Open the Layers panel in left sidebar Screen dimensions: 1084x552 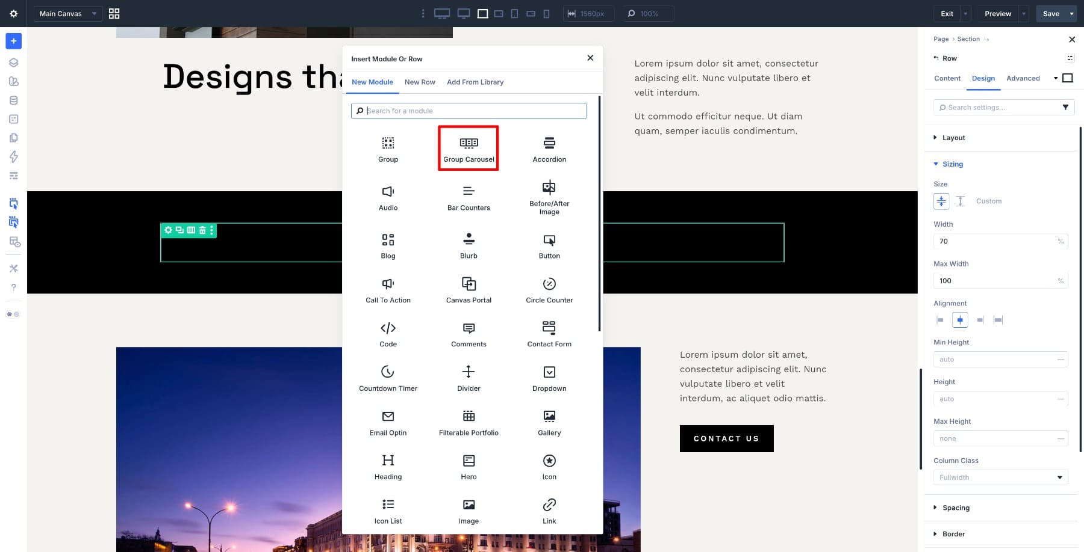coord(13,62)
